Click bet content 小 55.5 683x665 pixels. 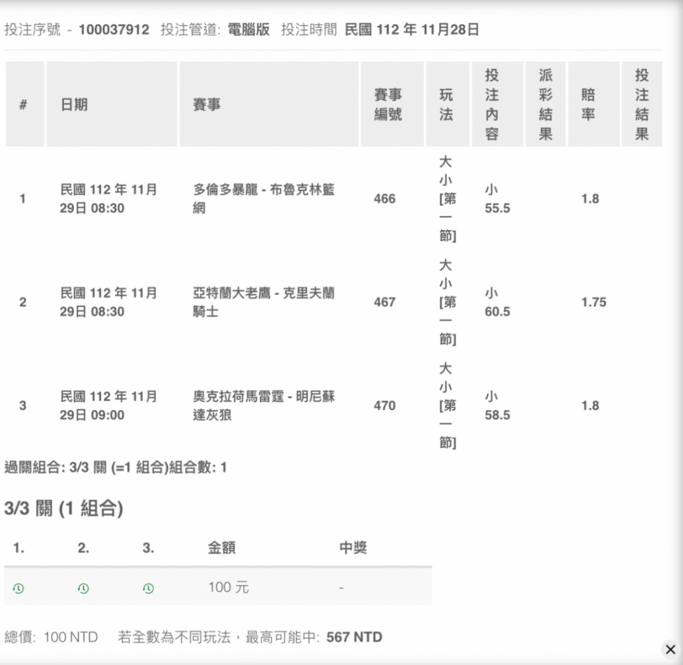497,199
